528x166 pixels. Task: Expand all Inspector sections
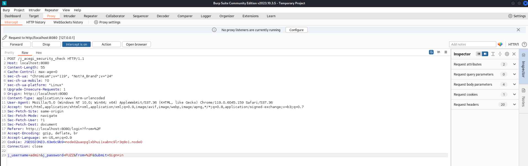493,54
